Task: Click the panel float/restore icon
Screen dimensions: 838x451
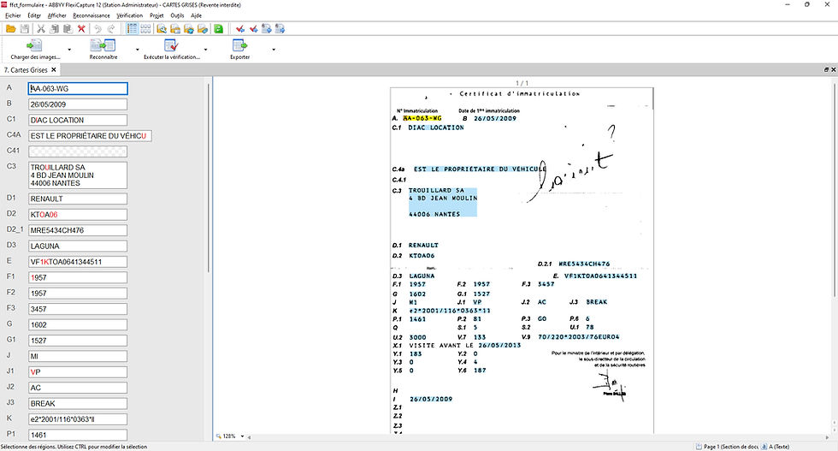Action: 826,69
